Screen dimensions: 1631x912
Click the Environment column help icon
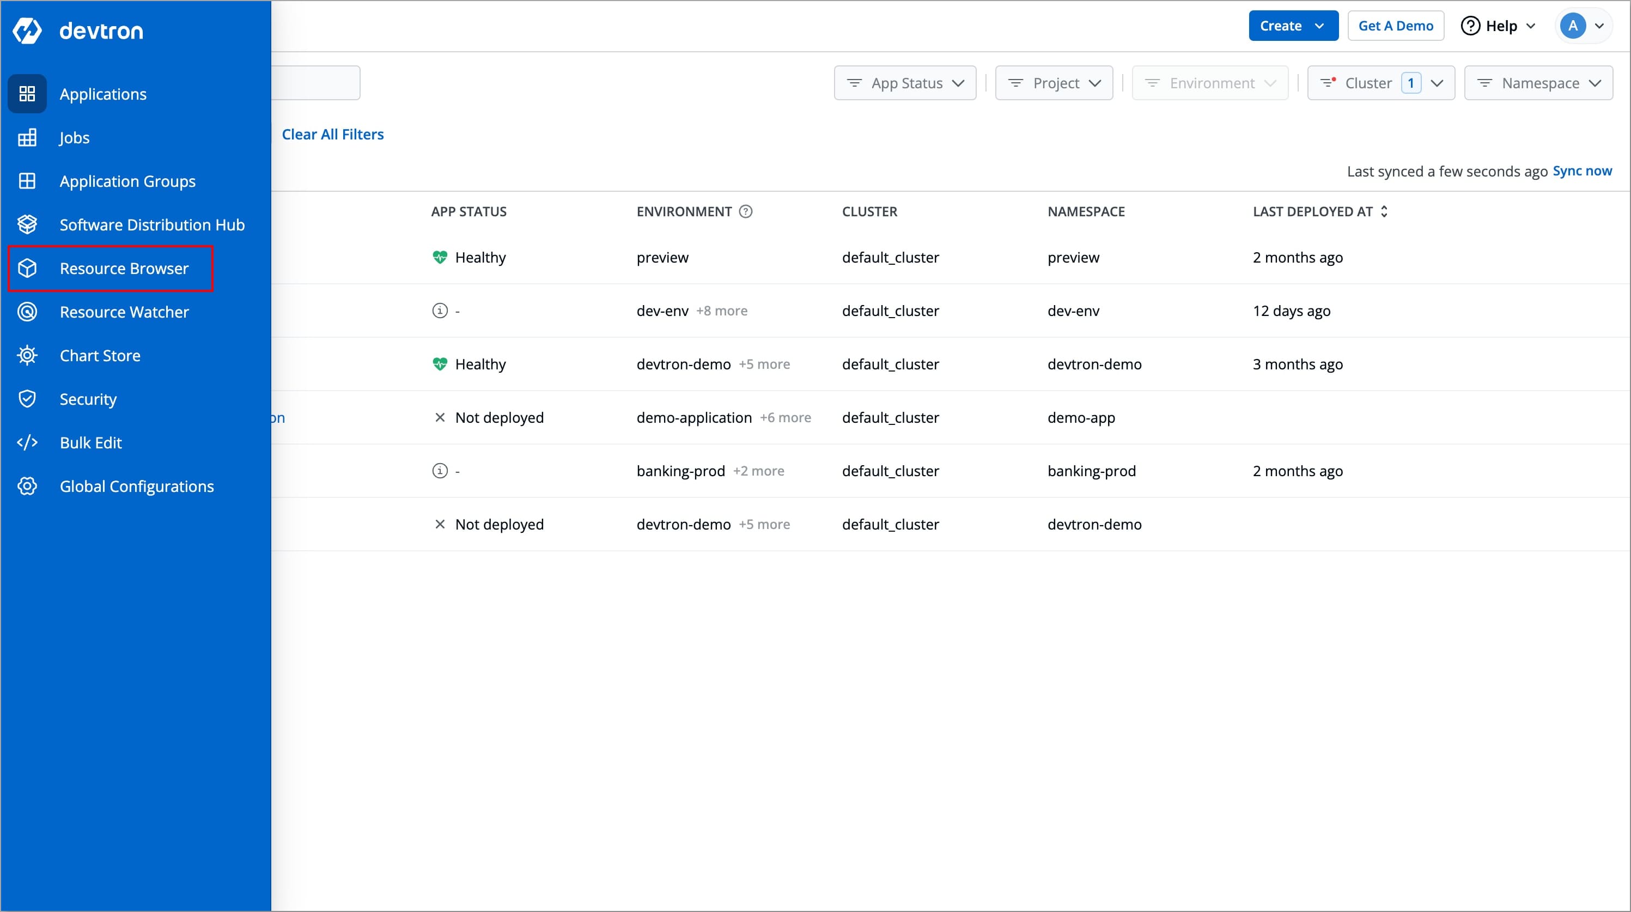746,211
